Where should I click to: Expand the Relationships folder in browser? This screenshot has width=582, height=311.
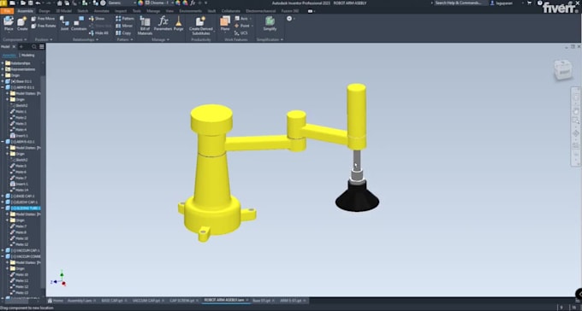[x=3, y=63]
